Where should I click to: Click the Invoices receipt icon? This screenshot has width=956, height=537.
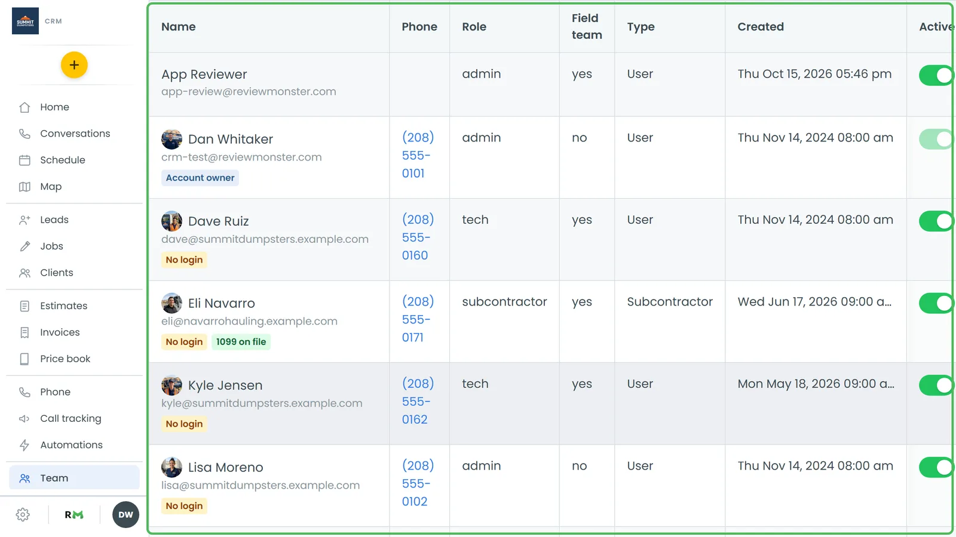24,332
